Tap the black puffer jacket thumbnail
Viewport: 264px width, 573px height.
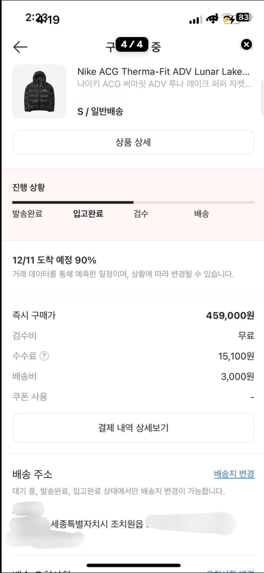[39, 91]
